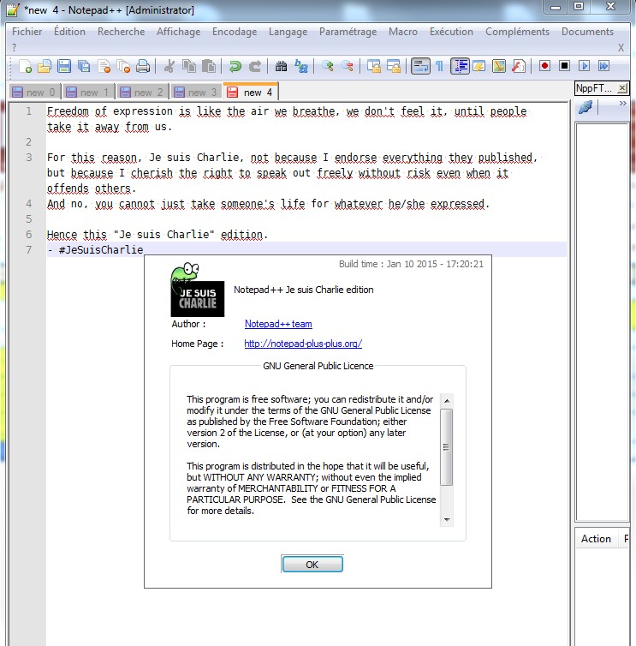This screenshot has width=636, height=646.
Task: Open the Affichage menu
Action: click(x=178, y=32)
